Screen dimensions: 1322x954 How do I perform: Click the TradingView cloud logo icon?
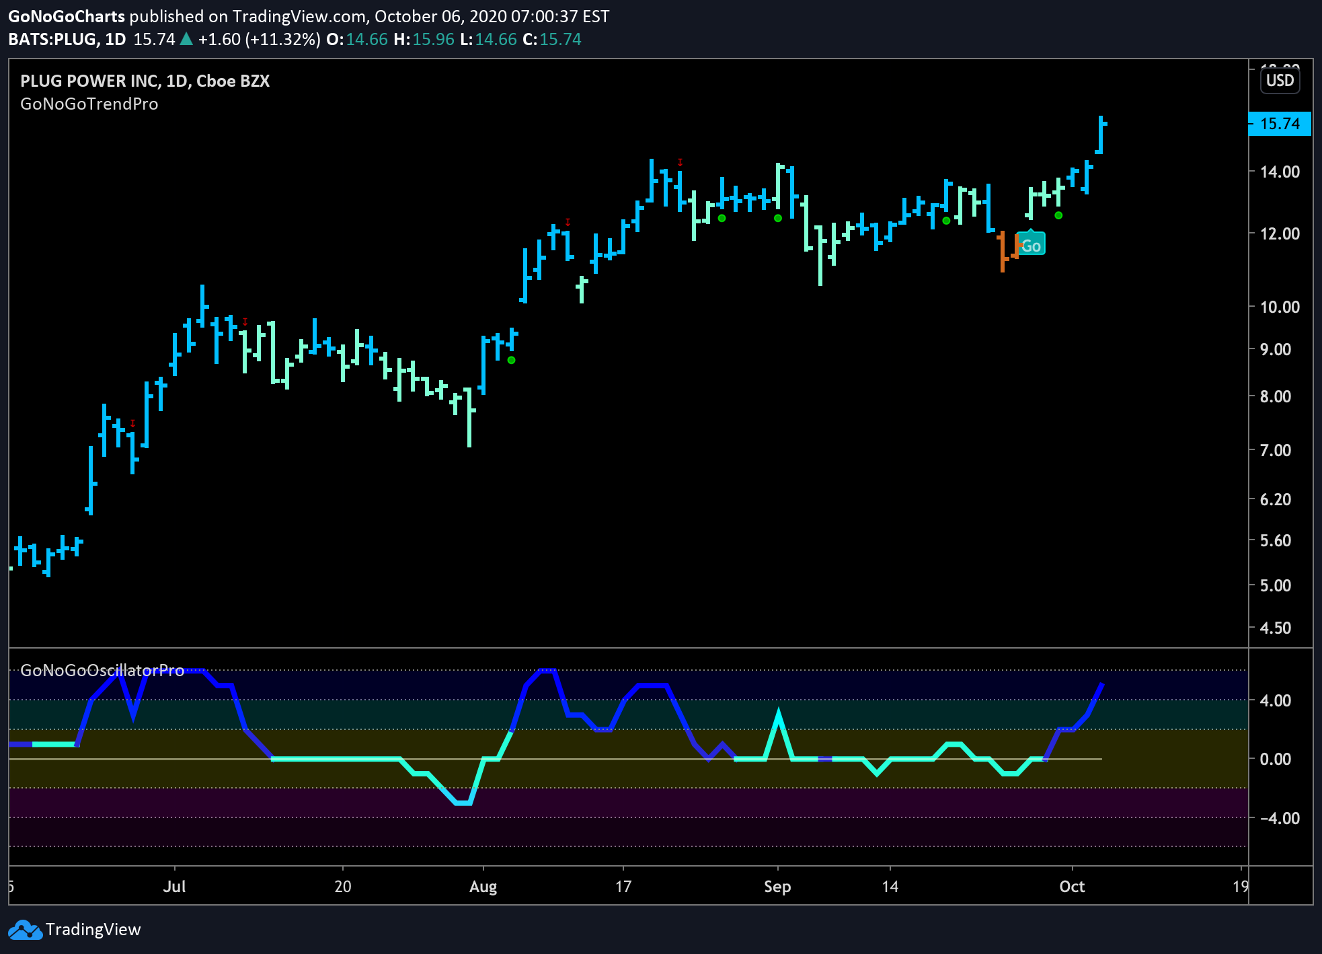[x=25, y=930]
